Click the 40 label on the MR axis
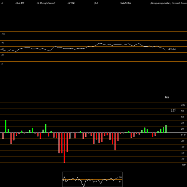This screenshot has width=187, height=187. pos(183,123)
